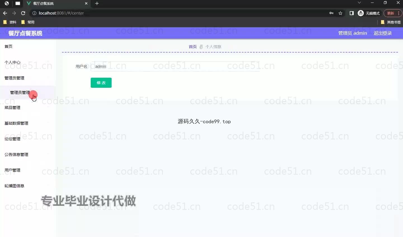Expand 基础数据管理 in the sidebar
Image resolution: width=403 pixels, height=237 pixels.
click(x=28, y=123)
